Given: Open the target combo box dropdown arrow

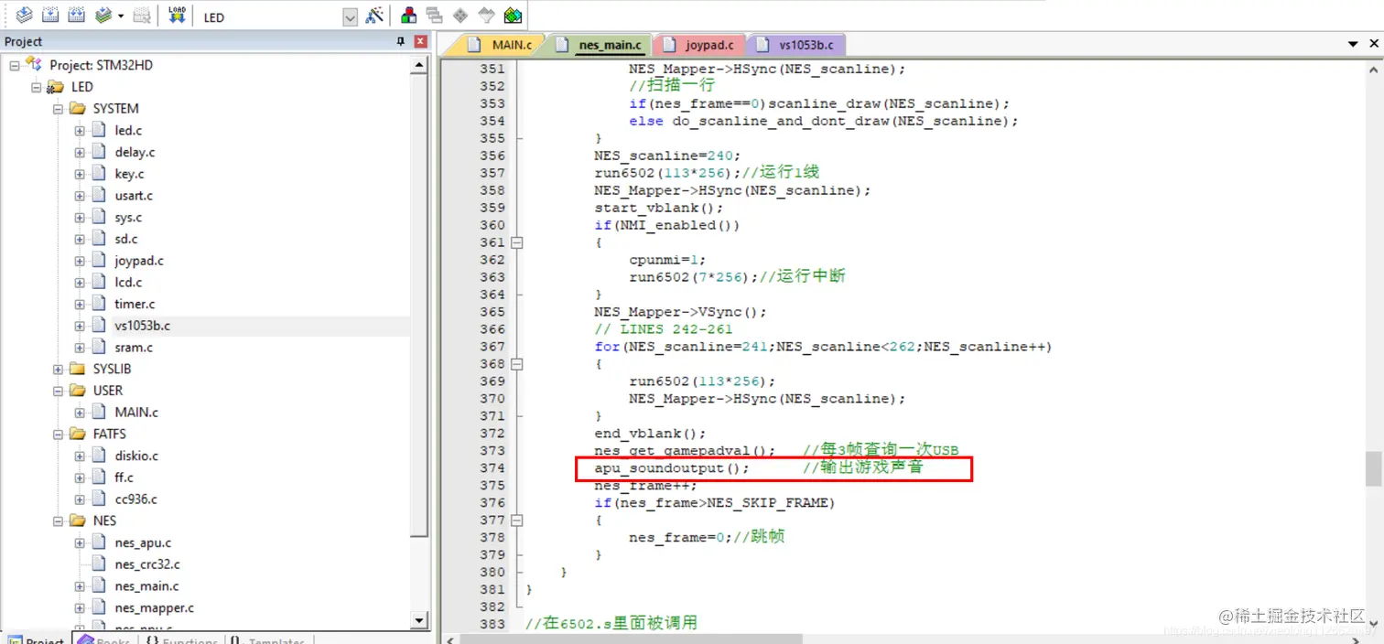Looking at the screenshot, I should click(x=350, y=17).
